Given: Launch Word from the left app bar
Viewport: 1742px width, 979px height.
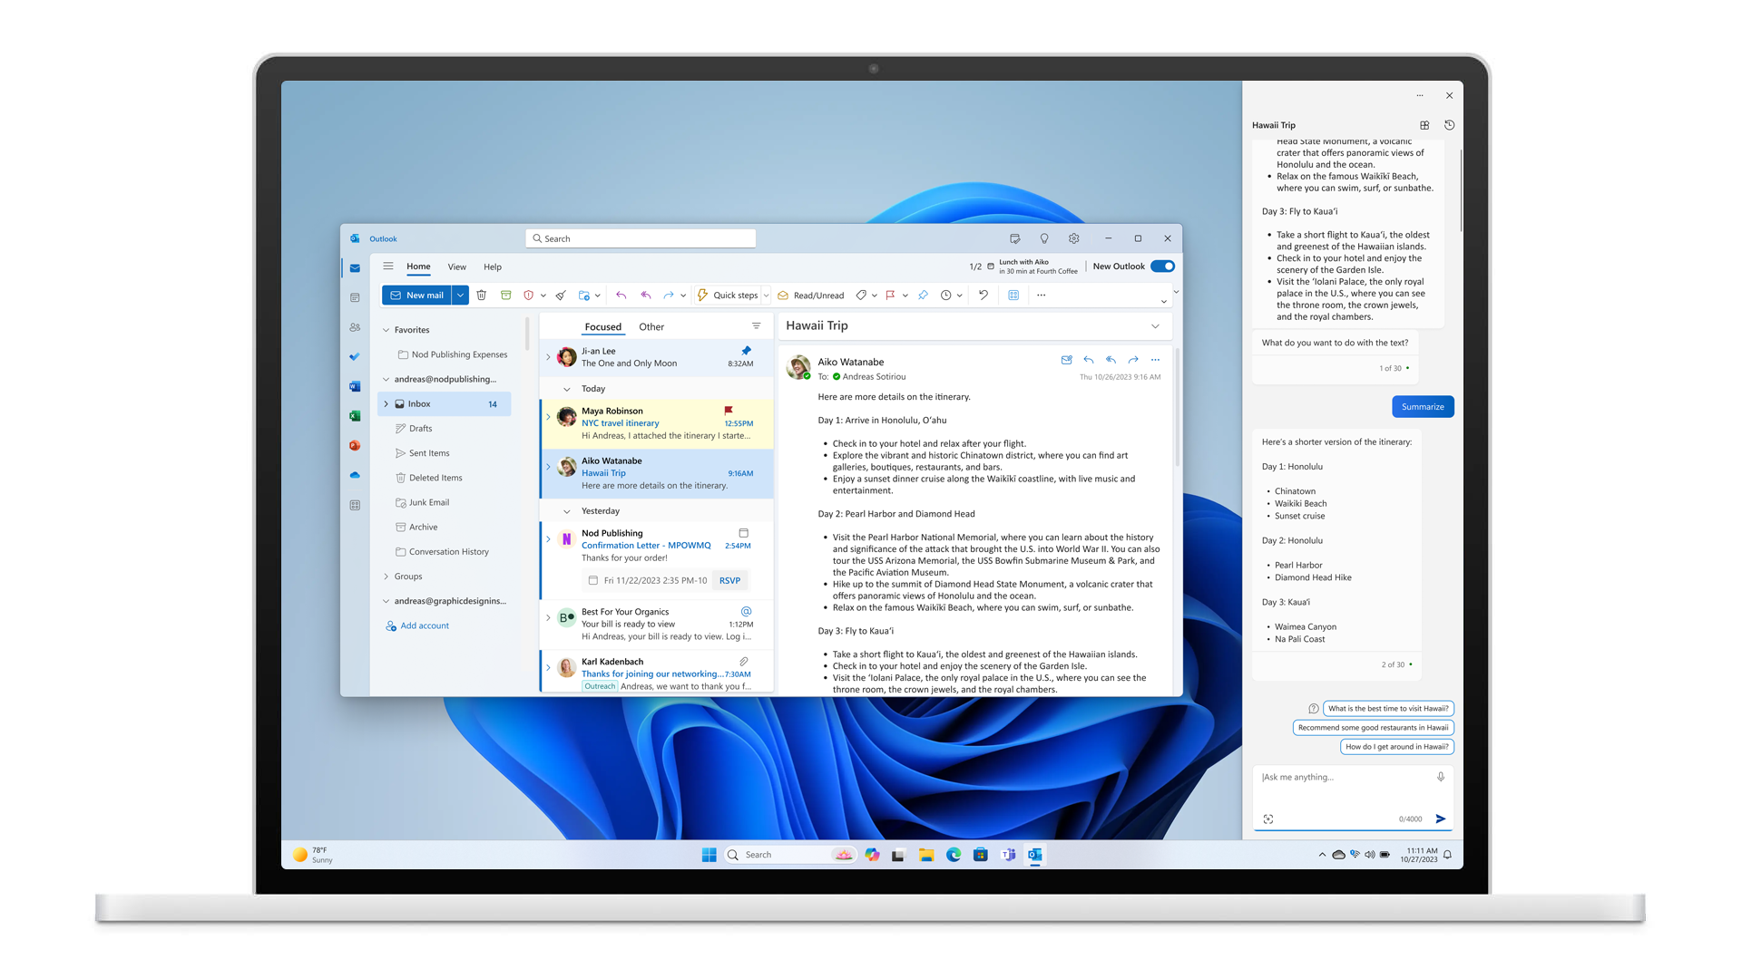Looking at the screenshot, I should point(355,386).
